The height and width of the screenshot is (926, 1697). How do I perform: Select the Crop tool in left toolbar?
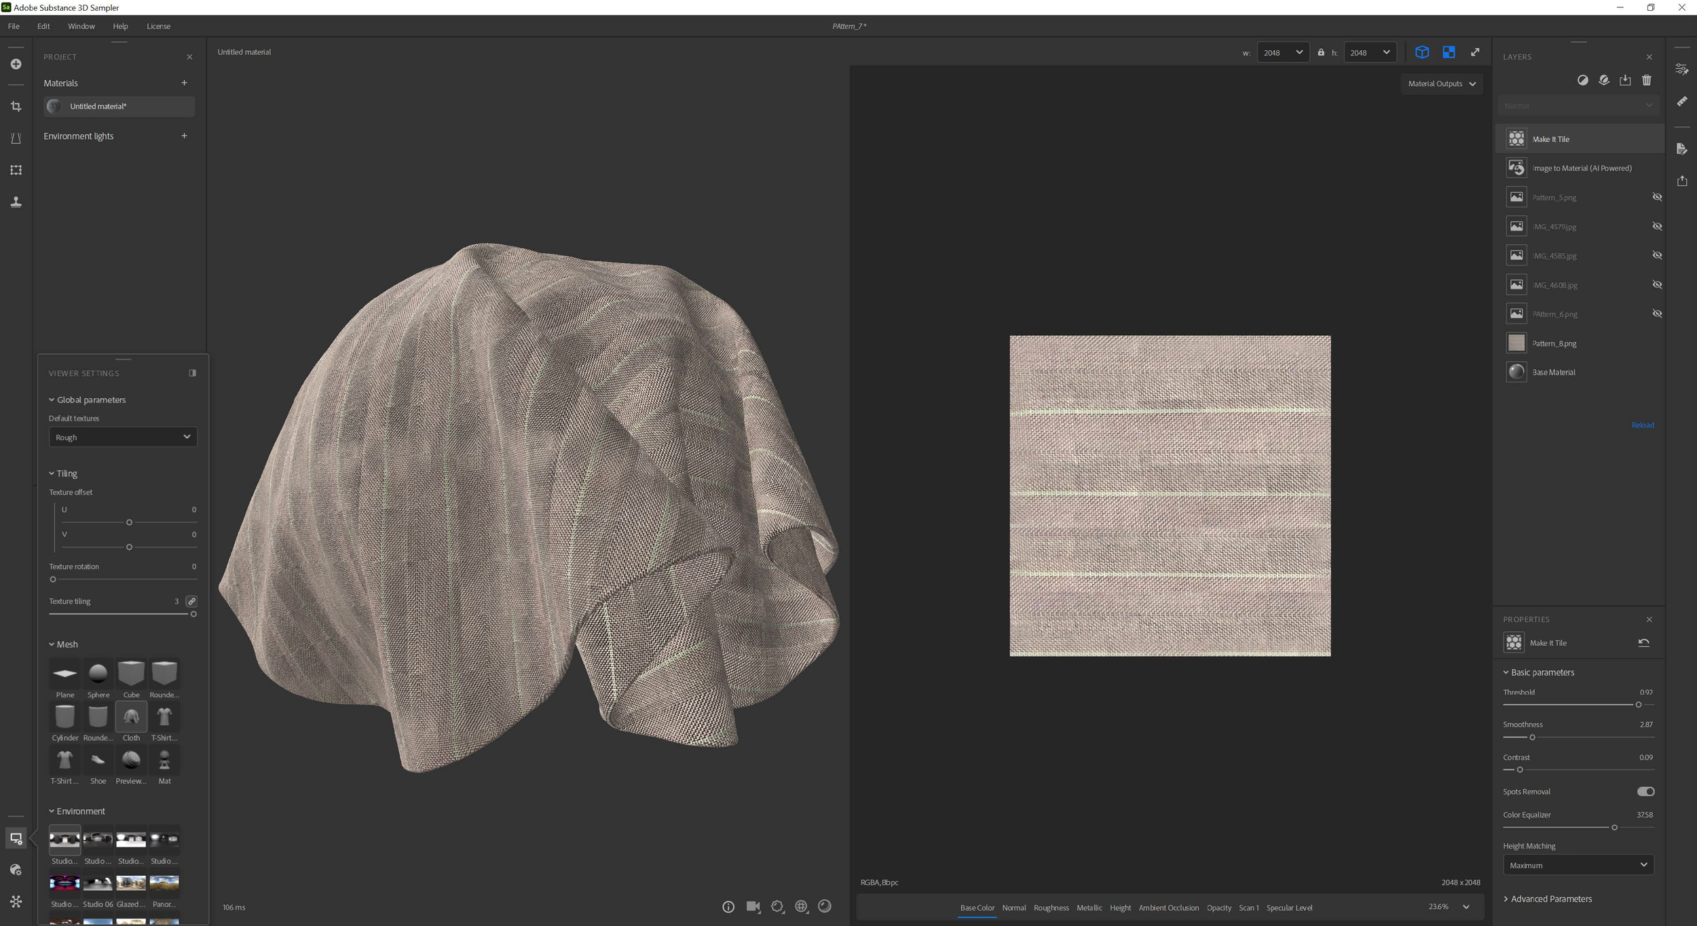coord(16,107)
